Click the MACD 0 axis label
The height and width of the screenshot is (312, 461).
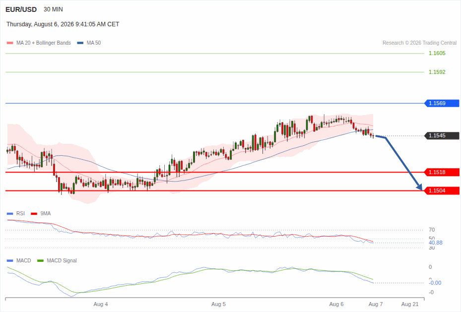point(430,267)
